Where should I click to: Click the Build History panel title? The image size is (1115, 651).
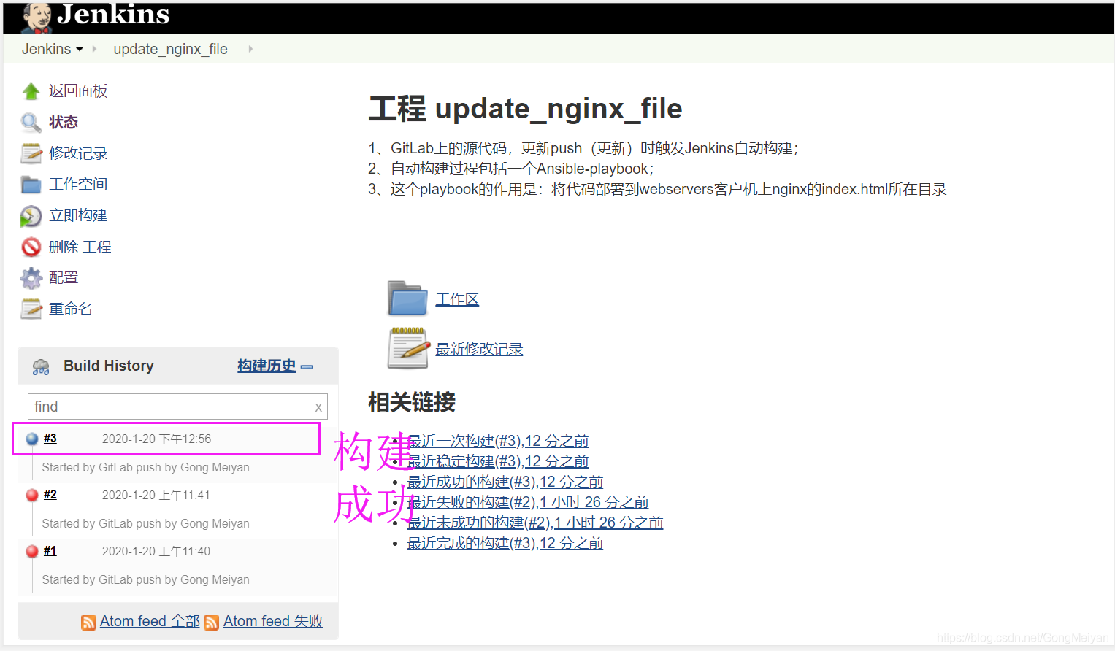click(x=109, y=366)
